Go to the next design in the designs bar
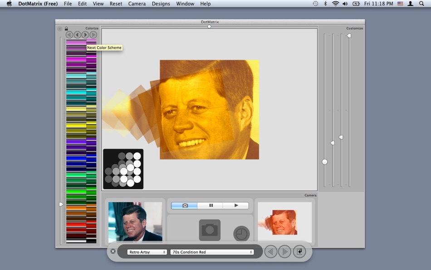The width and height of the screenshot is (431, 270). coord(285,251)
